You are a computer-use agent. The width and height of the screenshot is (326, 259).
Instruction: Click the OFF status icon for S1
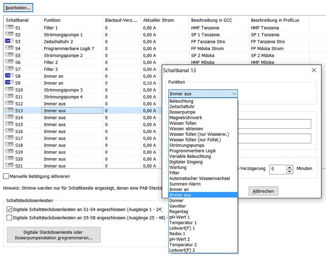point(9,28)
